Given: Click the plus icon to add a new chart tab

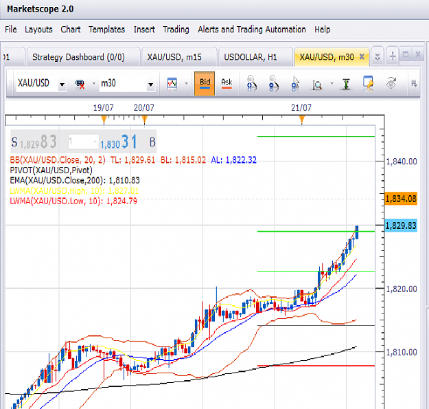Looking at the screenshot, I should click(393, 56).
